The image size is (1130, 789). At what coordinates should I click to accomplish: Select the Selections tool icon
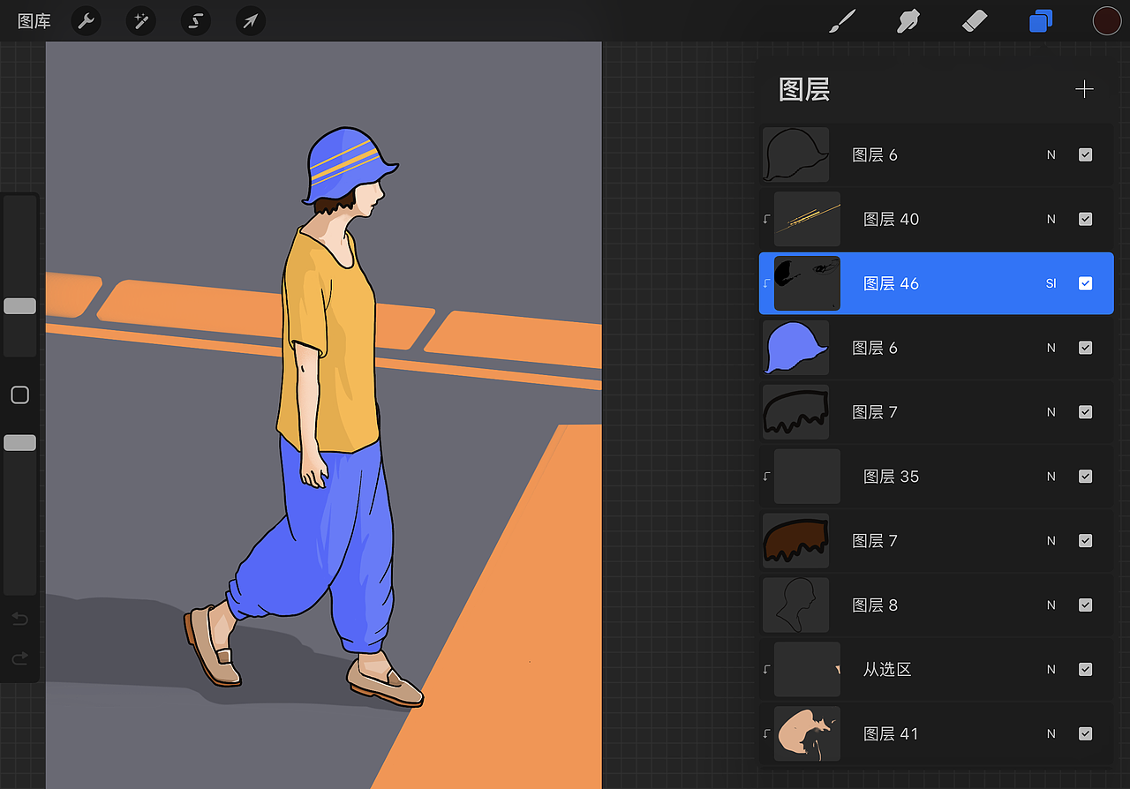[195, 20]
